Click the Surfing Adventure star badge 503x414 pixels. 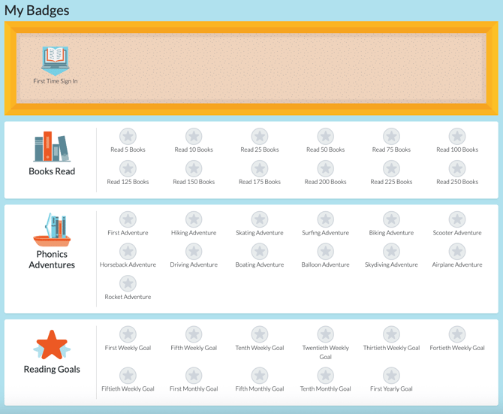click(325, 220)
